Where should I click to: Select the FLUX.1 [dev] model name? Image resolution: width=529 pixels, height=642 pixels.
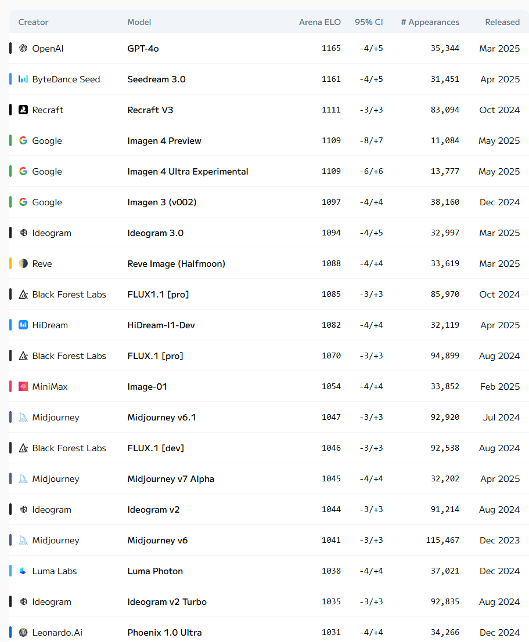click(156, 448)
